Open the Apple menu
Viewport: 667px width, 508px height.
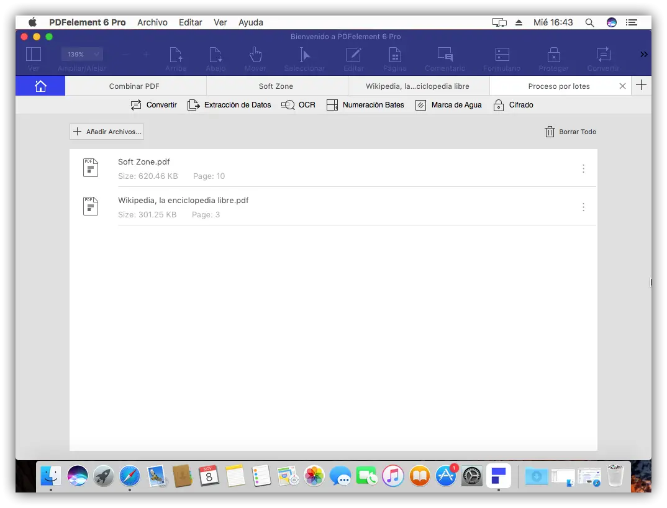(33, 22)
